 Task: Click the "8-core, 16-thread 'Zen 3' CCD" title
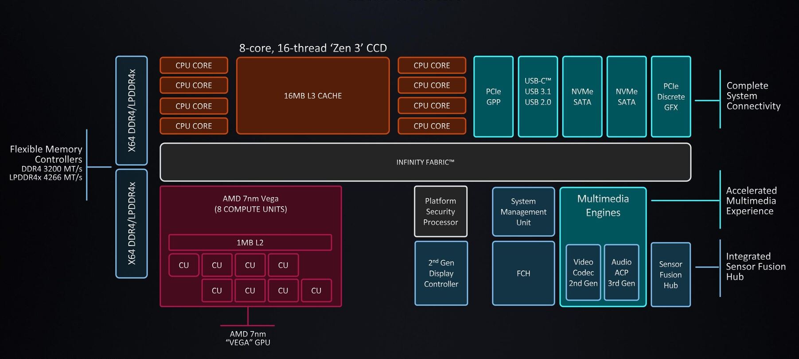pyautogui.click(x=313, y=48)
